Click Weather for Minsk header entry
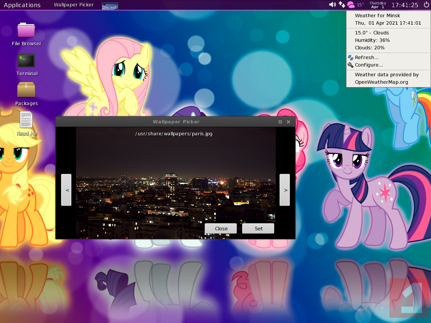This screenshot has height=323, width=431. point(377,16)
